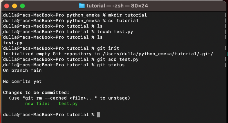Click the terminal cursor block at the prompt
This screenshot has height=123, width=228.
(x=98, y=115)
